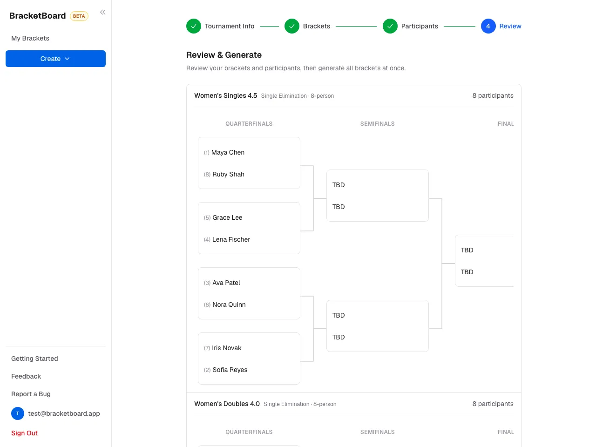
Task: Select Iris Novak in the quarterfinals
Action: (227, 348)
